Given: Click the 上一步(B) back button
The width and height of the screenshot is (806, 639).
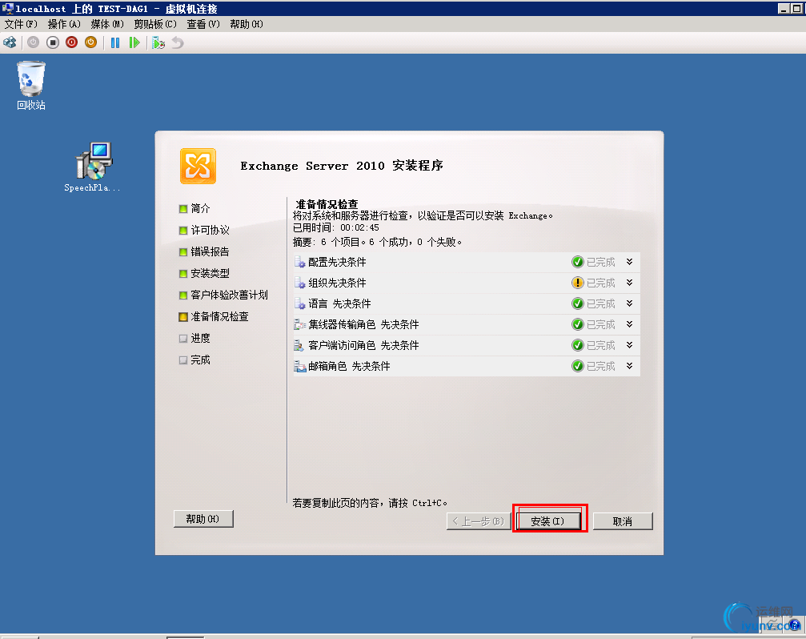Looking at the screenshot, I should point(478,521).
